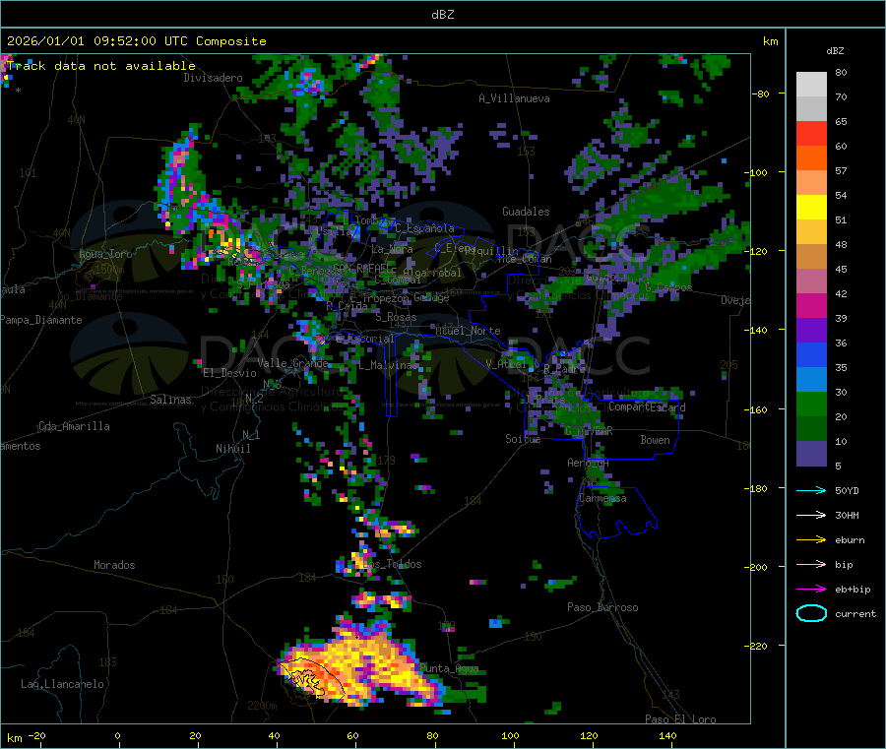Click the 'Bowen' place label

pyautogui.click(x=656, y=440)
